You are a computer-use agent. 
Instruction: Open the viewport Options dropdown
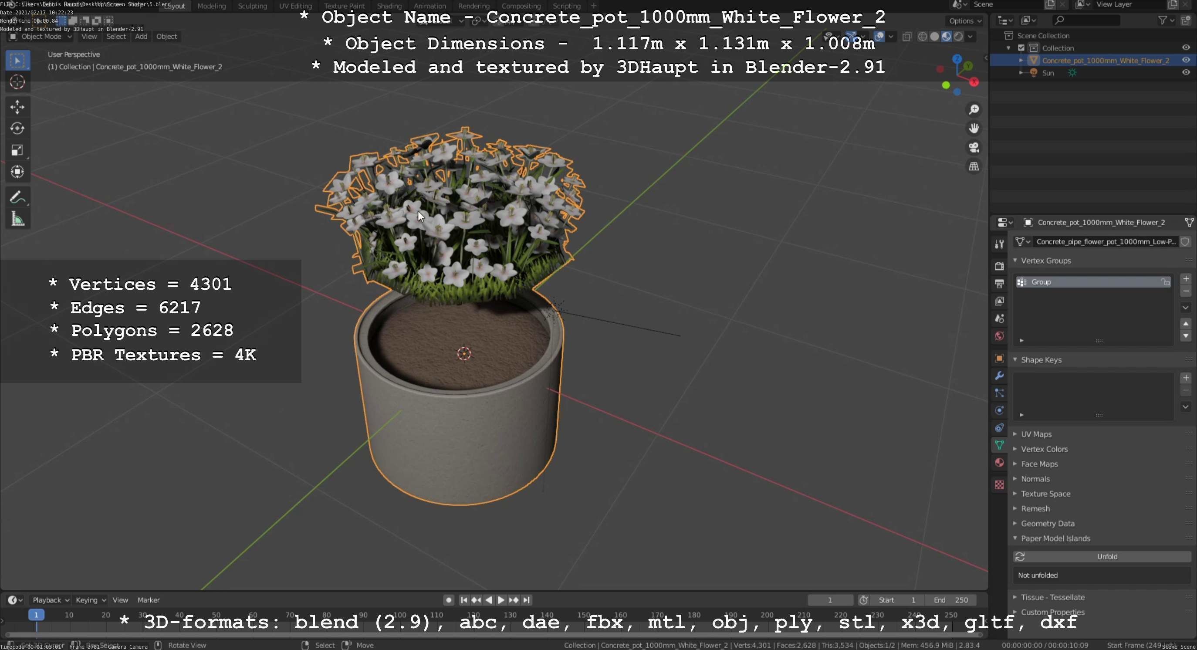(965, 21)
